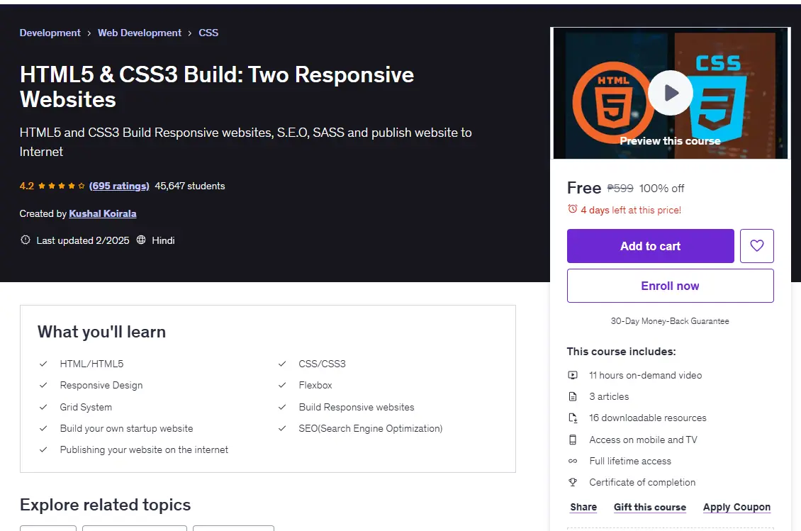
Task: Click the Free price label
Action: 584,188
